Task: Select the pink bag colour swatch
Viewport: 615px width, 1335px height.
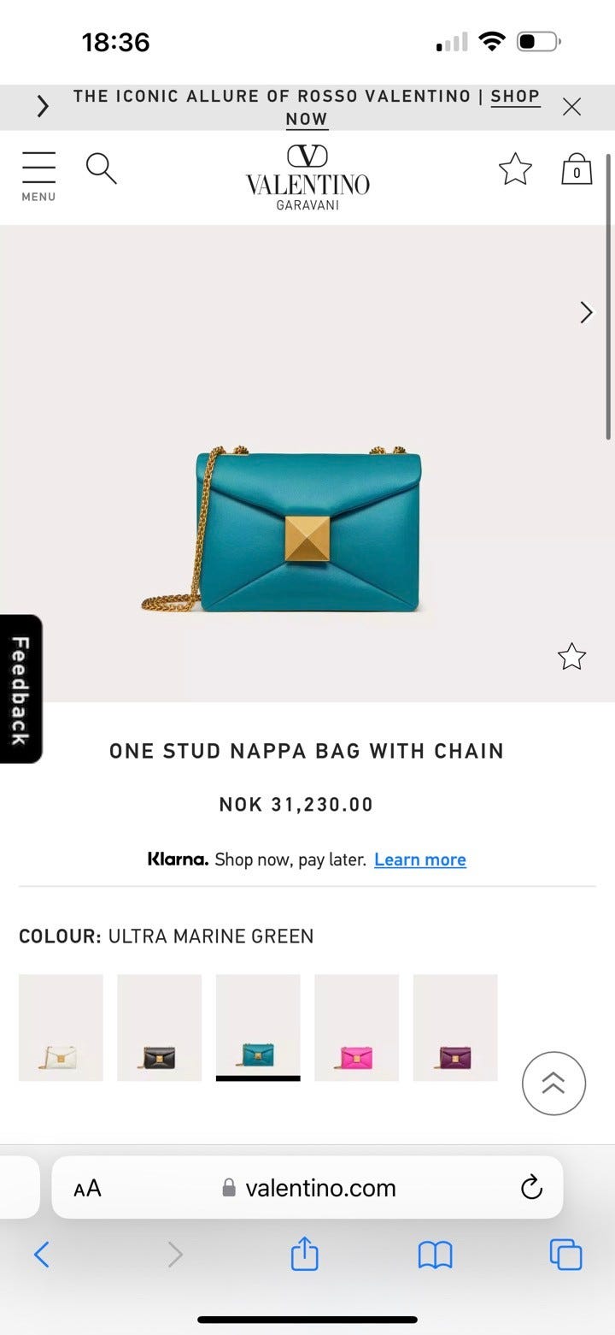Action: (x=356, y=1027)
